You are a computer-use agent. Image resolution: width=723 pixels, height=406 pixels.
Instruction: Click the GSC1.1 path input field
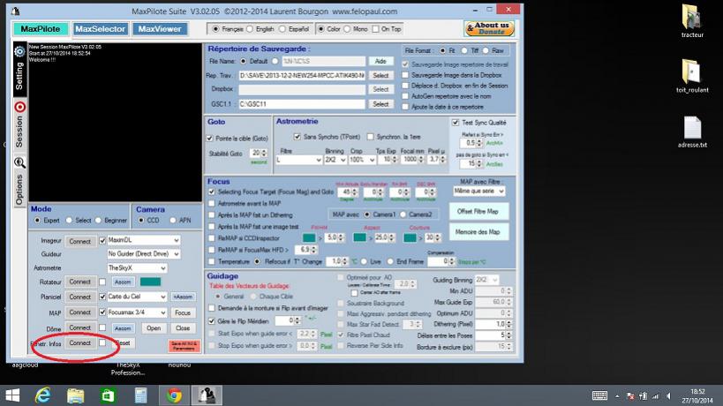coord(302,104)
